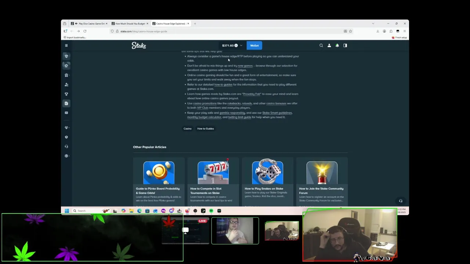
Task: Open the Stake hamburger menu
Action: coord(66,45)
